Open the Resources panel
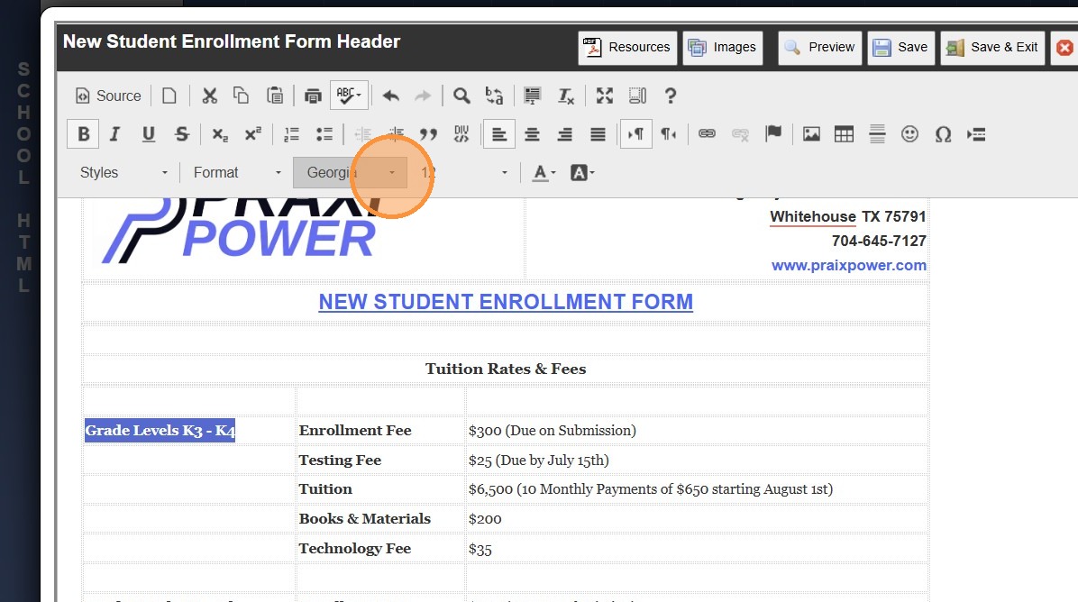 coord(627,48)
